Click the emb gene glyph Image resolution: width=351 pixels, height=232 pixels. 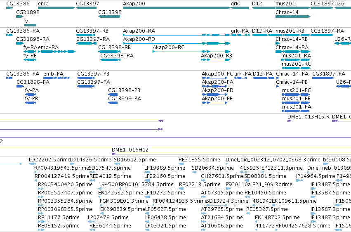point(57,8)
